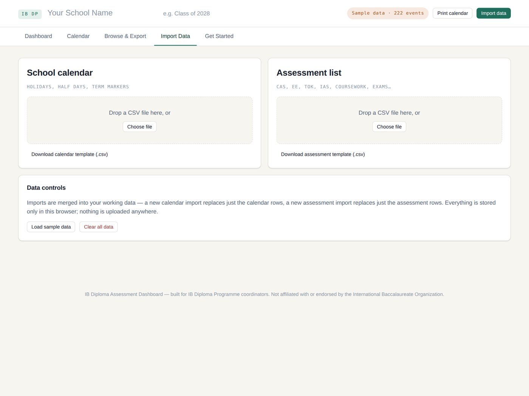The width and height of the screenshot is (529, 396).
Task: Click the Assessment list CSV drop zone
Action: point(389,120)
